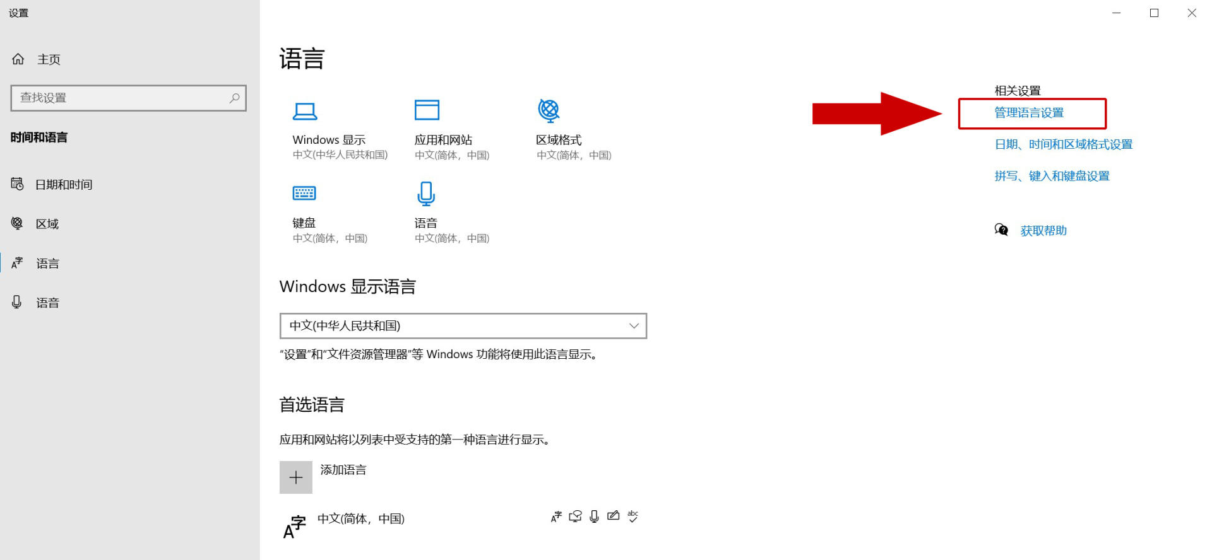Click the handwriting feature icon in language row
Viewport: 1212px width, 560px height.
[x=613, y=516]
